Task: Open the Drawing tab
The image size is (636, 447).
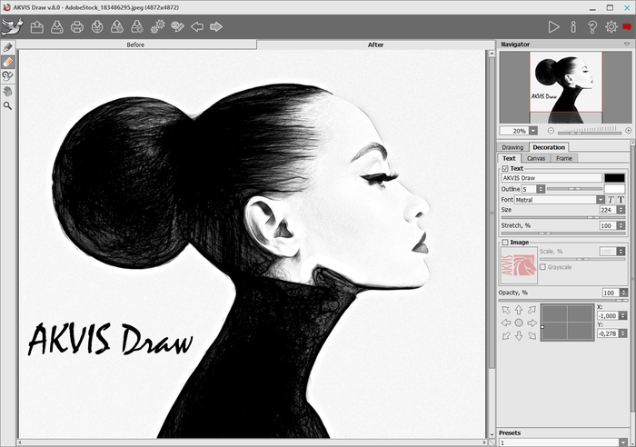Action: 512,147
